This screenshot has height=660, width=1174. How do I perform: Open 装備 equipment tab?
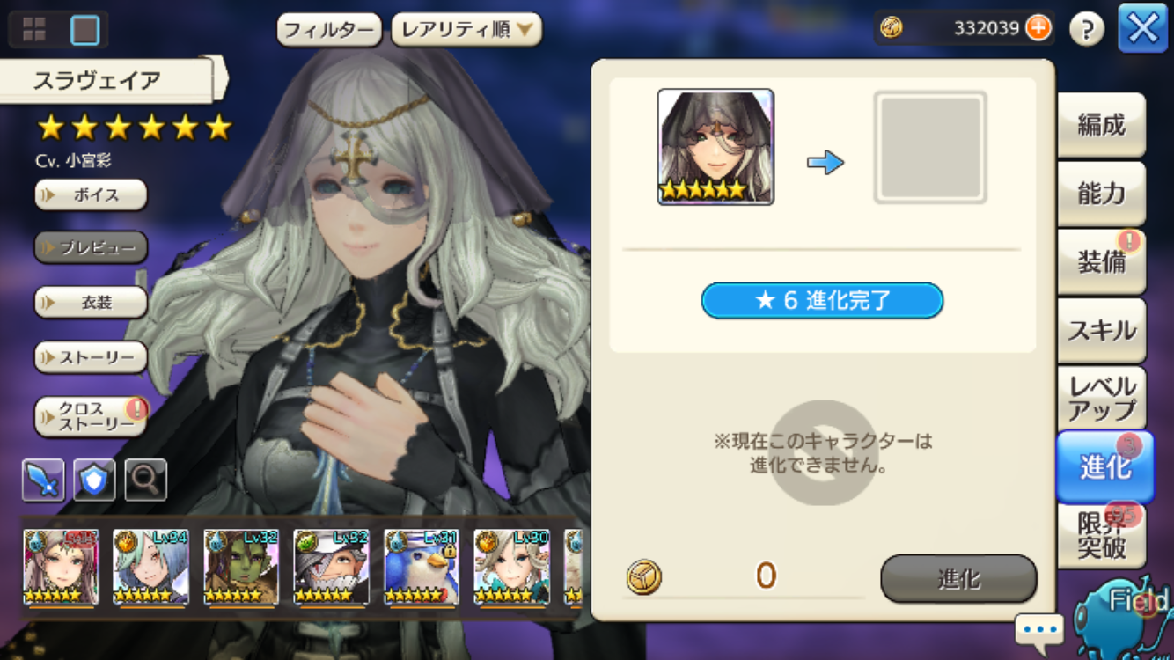pyautogui.click(x=1101, y=261)
